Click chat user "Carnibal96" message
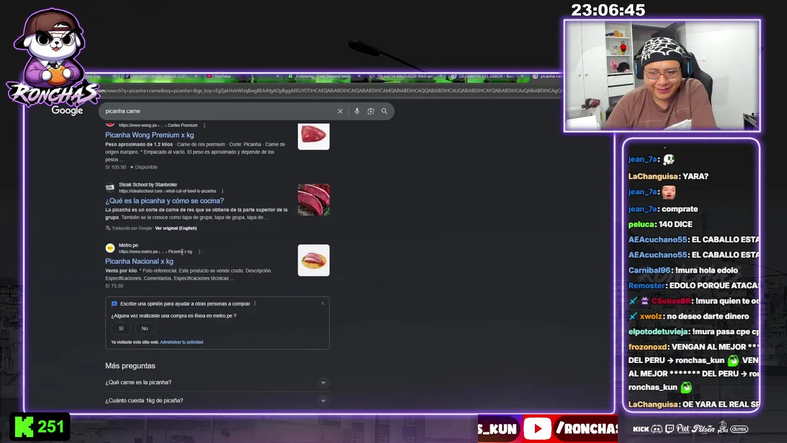Screen dimensions: 787x443 pos(683,270)
